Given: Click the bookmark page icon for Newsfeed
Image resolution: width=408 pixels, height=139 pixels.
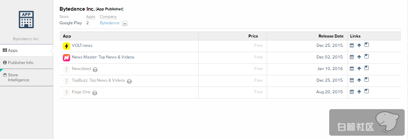Looking at the screenshot, I should 366,68.
